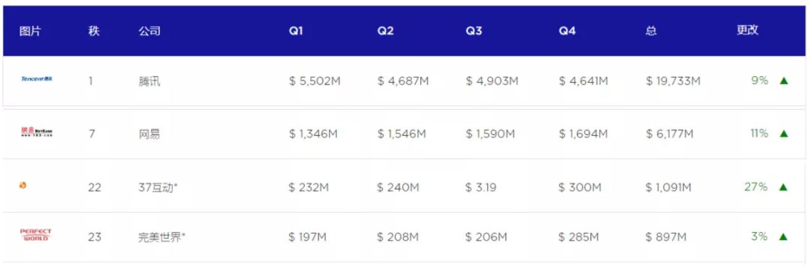Click green up arrow beside 11%
Image resolution: width=812 pixels, height=270 pixels.
coord(783,134)
